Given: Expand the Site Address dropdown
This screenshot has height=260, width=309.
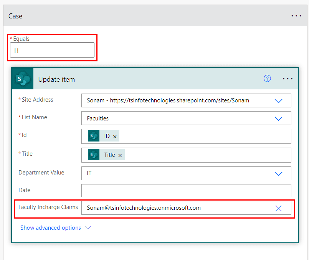Looking at the screenshot, I should (278, 101).
